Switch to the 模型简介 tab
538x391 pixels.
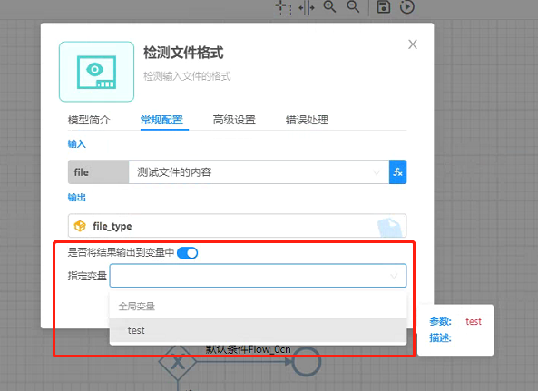(89, 120)
